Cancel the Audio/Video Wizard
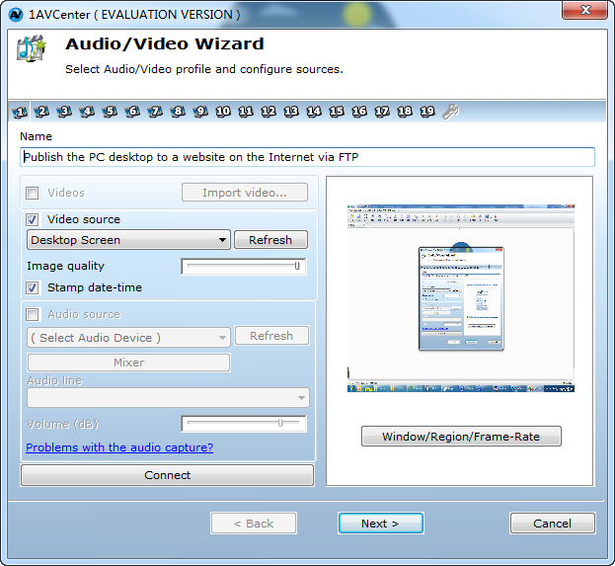Viewport: 615px width, 566px height. click(552, 524)
